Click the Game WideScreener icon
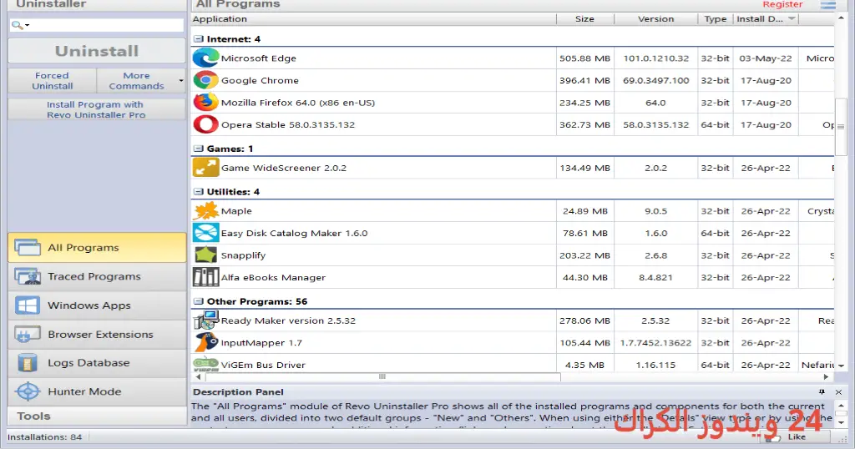 click(x=205, y=168)
